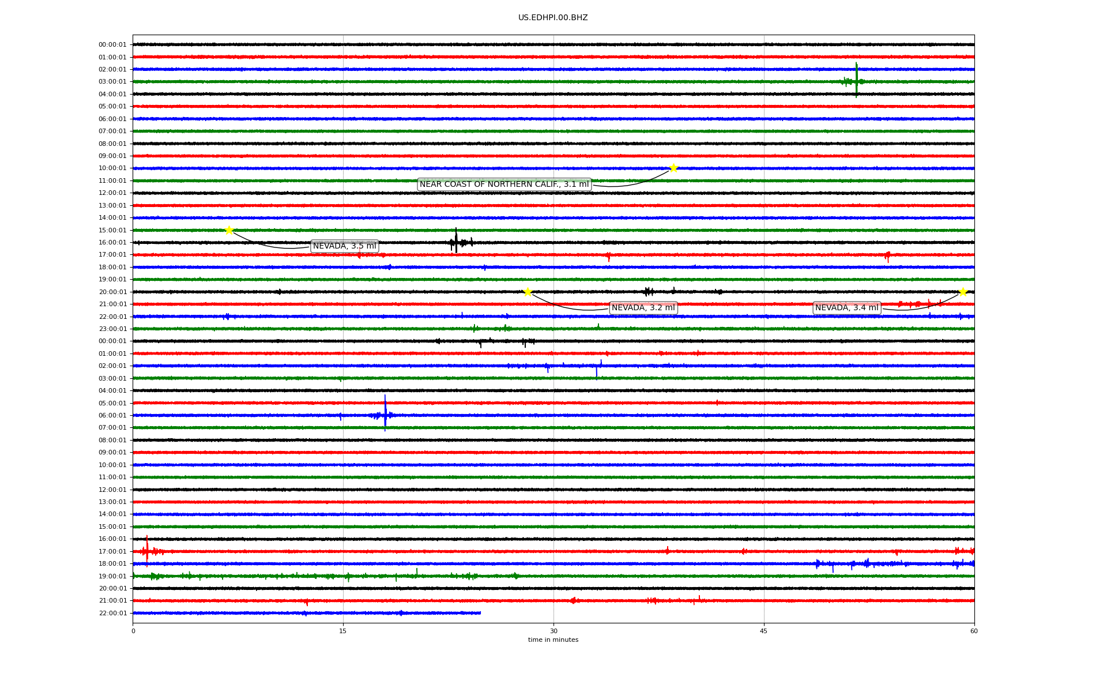Click the yellow star on 15:00:01 trace

coord(229,230)
